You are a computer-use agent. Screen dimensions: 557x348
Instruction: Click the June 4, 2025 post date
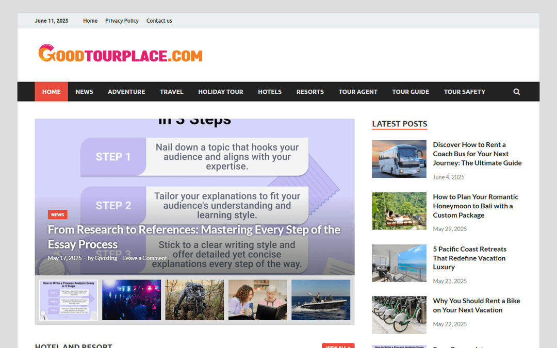point(448,177)
